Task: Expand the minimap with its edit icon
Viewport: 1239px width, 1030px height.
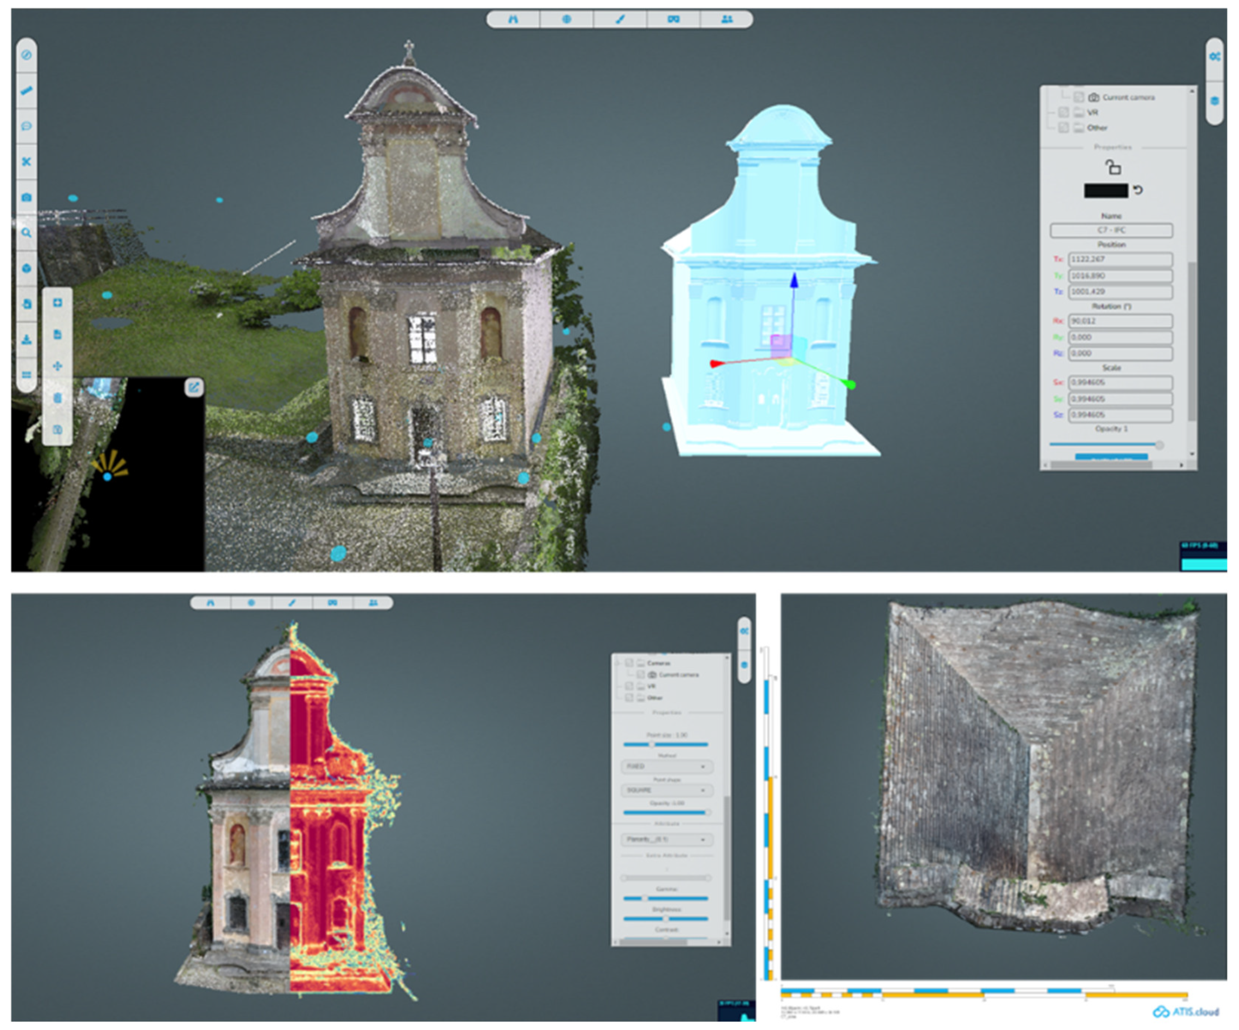Action: 194,387
